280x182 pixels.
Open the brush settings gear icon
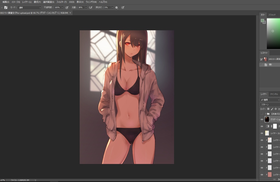click(x=116, y=7)
